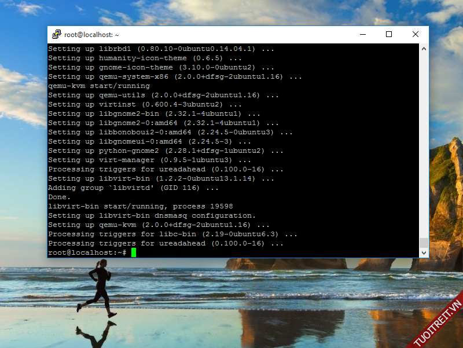Viewport: 463px width, 348px height.
Task: Click the title bar text root@localhost
Action: click(91, 35)
